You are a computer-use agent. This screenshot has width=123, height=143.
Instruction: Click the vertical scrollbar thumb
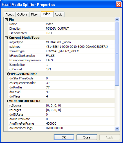pyautogui.click(x=117, y=54)
